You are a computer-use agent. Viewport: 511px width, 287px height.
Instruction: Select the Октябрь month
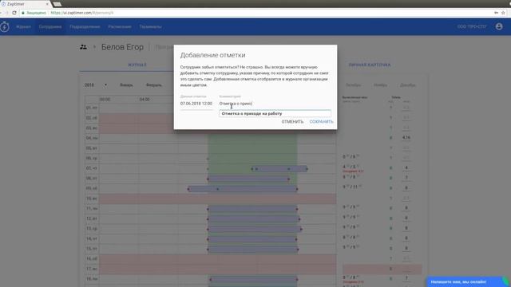[x=353, y=85]
